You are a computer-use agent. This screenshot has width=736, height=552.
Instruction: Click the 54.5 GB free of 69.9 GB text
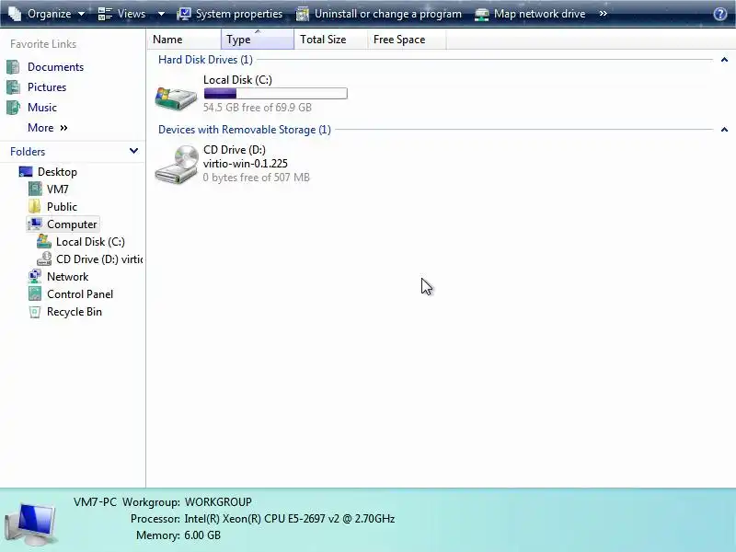pyautogui.click(x=258, y=108)
